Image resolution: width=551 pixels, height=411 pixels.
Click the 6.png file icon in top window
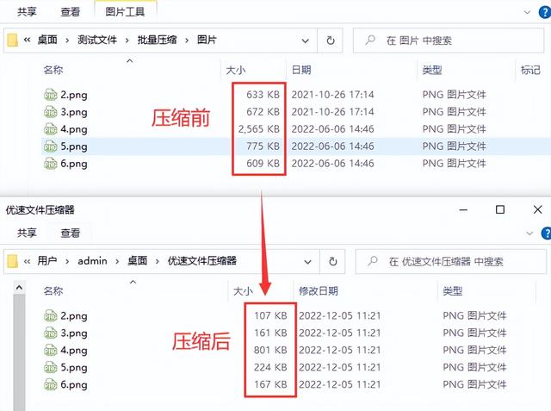click(51, 164)
